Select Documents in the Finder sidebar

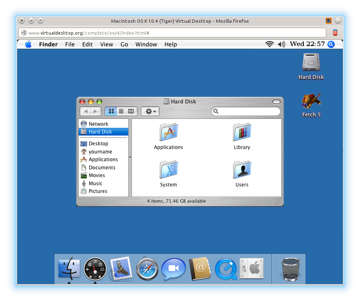click(x=102, y=167)
